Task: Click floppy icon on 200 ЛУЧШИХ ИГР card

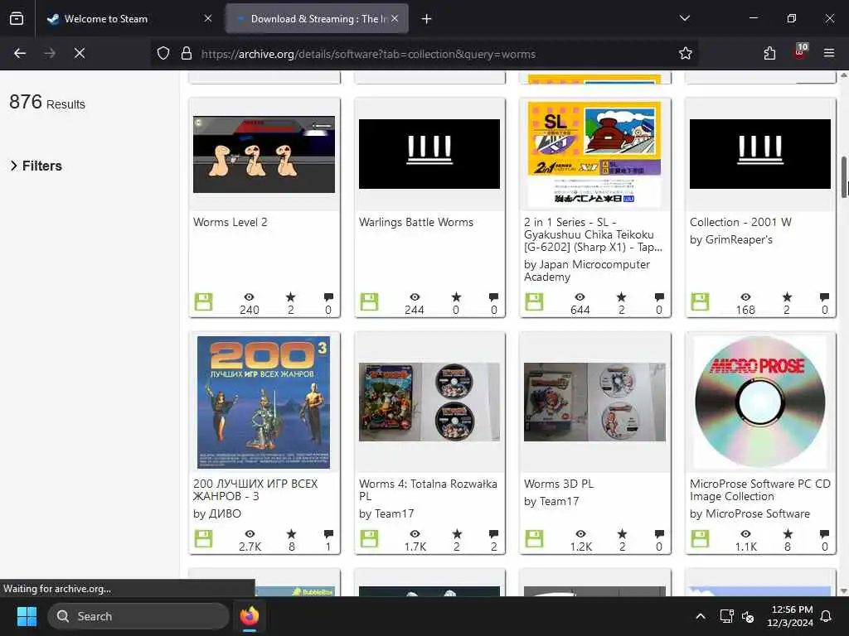Action: click(204, 538)
